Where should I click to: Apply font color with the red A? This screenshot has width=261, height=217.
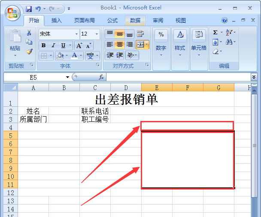[x=74, y=56]
